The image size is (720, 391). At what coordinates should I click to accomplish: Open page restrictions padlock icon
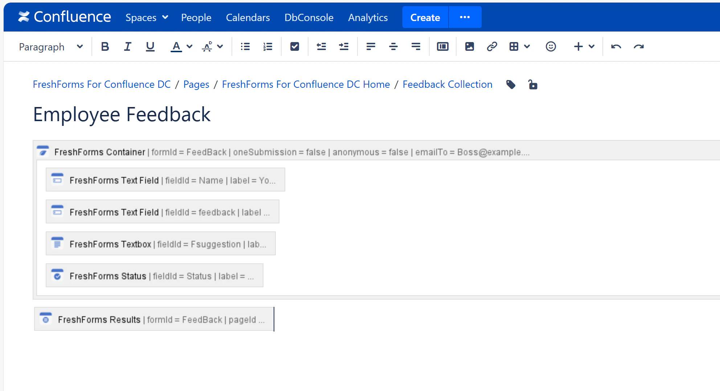(x=532, y=85)
